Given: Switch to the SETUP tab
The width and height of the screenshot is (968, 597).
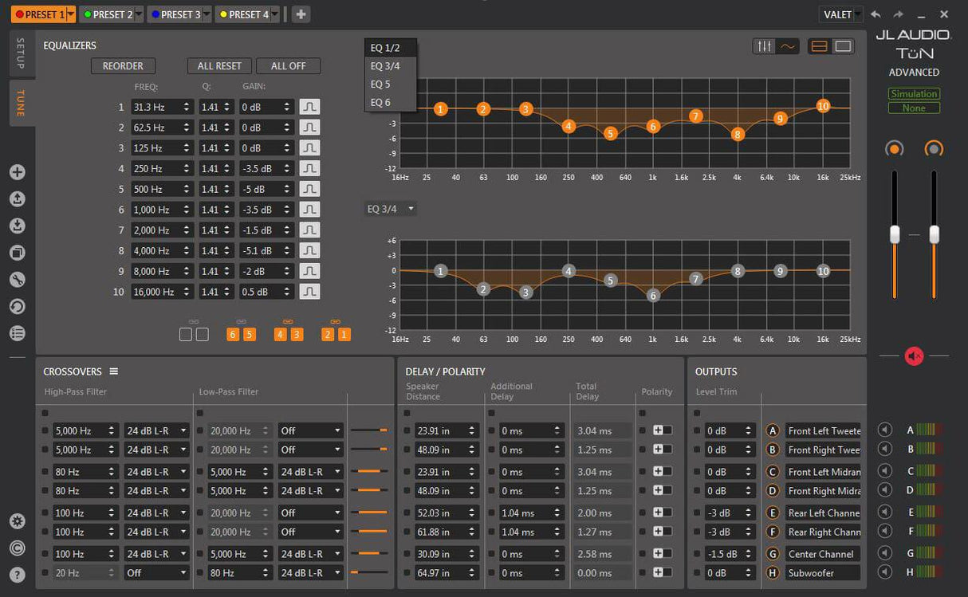Looking at the screenshot, I should pos(21,53).
